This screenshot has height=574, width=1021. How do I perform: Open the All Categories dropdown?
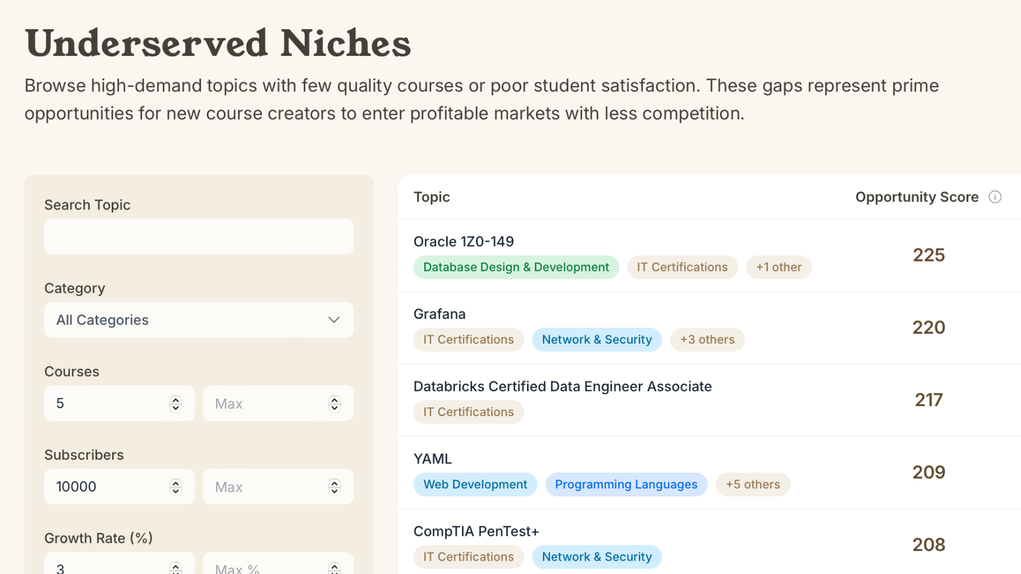tap(199, 320)
